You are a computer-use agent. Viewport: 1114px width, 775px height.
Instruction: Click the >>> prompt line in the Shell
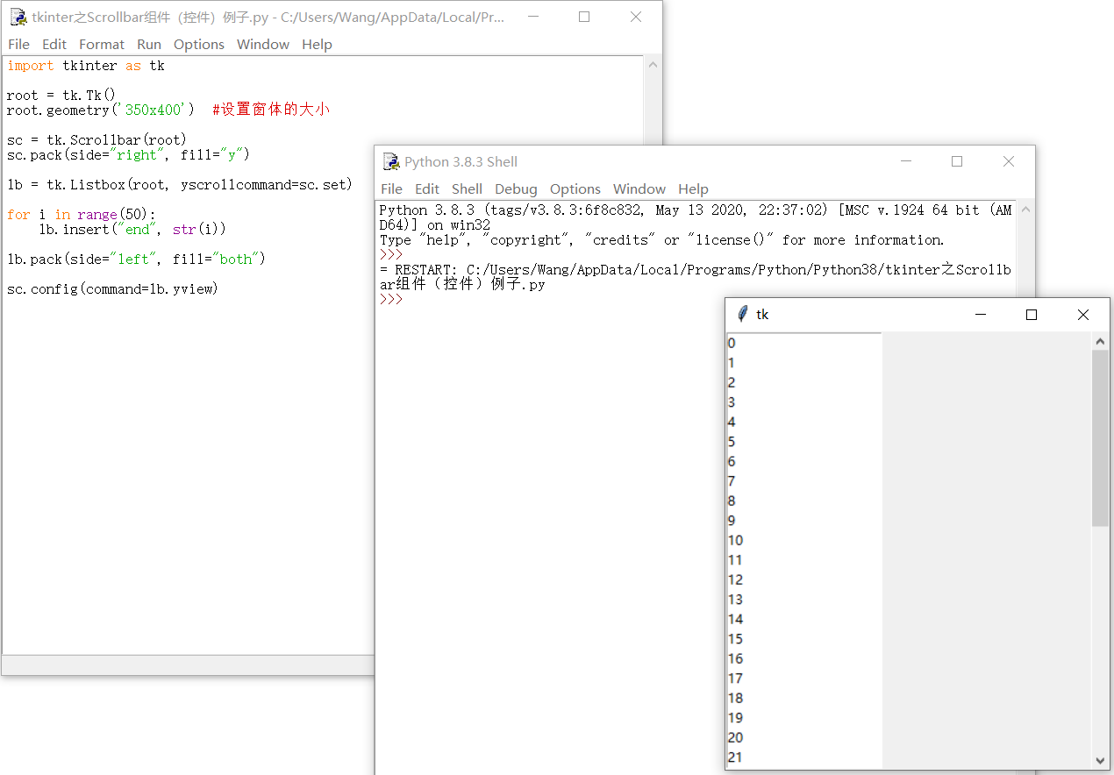(x=390, y=298)
